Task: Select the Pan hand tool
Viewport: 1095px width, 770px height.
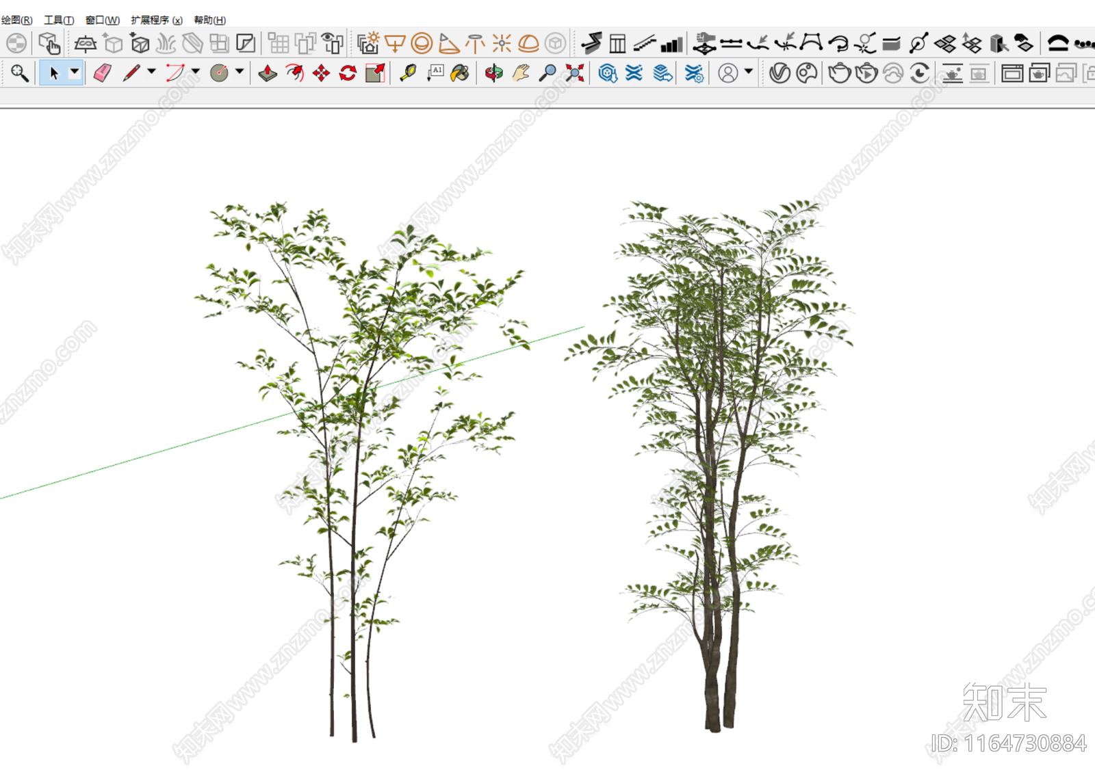Action: click(x=521, y=73)
